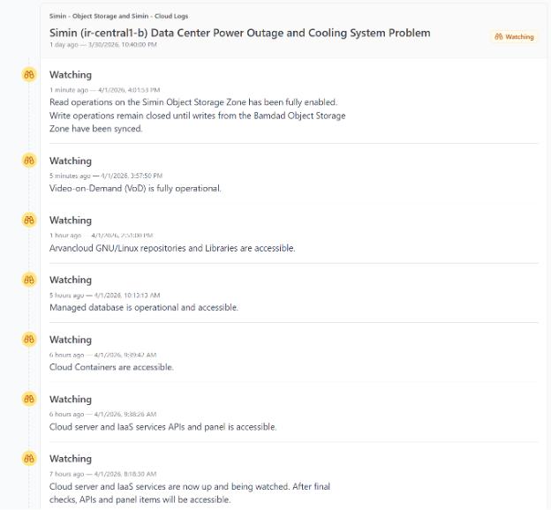551x510 pixels.
Task: Click the binoculars icon for APIs and panel accessible update
Action: tap(28, 399)
